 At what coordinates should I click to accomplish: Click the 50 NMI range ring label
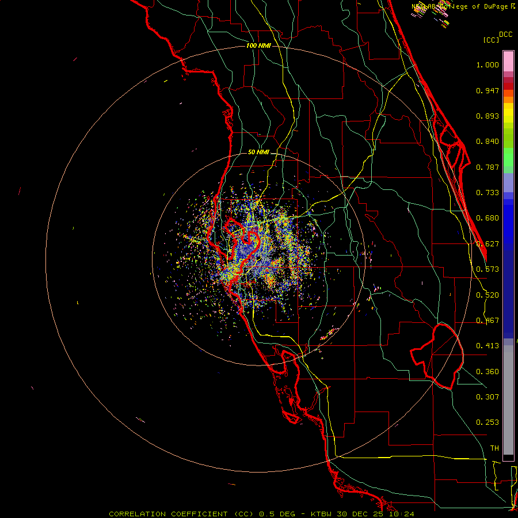pyautogui.click(x=258, y=153)
